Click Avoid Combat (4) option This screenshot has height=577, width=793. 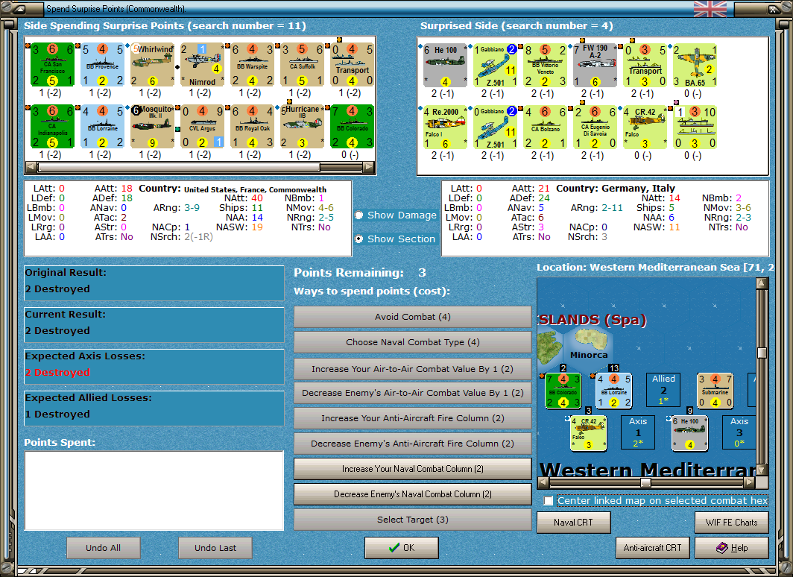(413, 317)
